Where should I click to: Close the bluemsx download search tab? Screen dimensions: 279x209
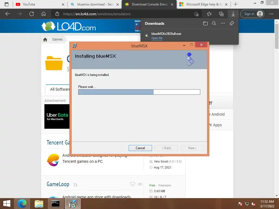[118, 4]
